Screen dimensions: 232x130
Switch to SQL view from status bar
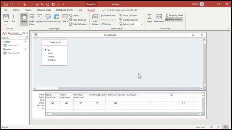coord(219,127)
